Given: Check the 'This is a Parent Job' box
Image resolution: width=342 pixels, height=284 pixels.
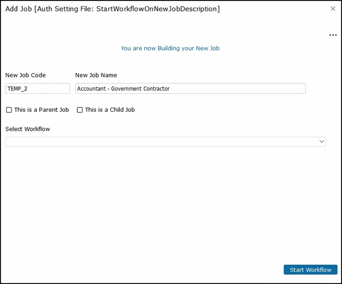Looking at the screenshot, I should (x=9, y=110).
